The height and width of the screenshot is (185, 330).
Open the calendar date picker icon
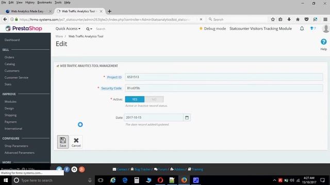187,118
